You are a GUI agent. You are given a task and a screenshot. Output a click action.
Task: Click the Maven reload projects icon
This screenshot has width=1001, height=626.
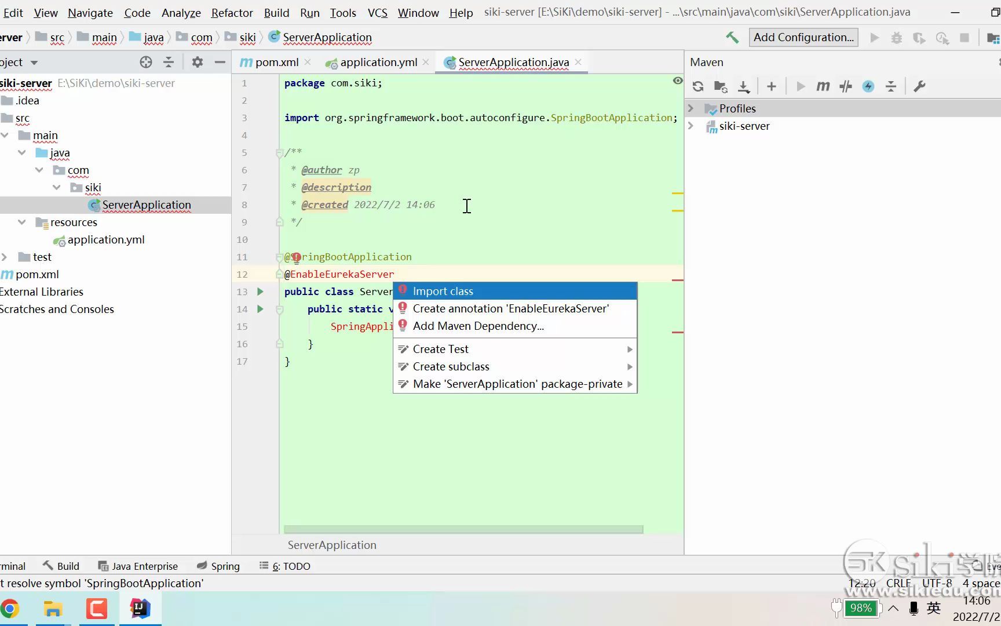pyautogui.click(x=698, y=86)
